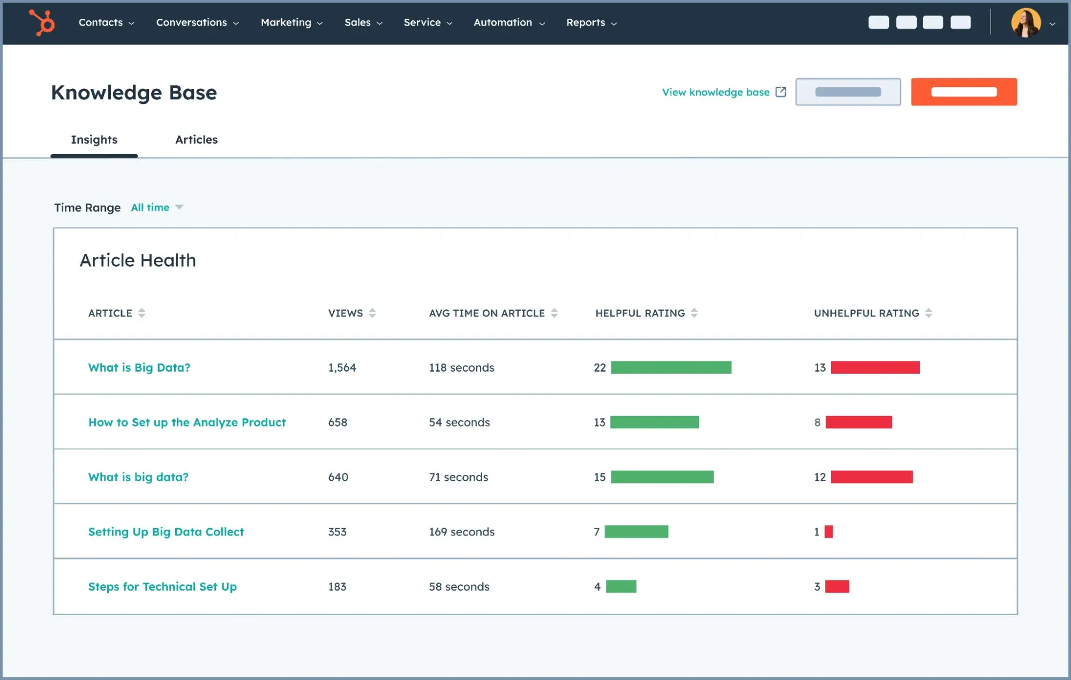Open the user profile avatar menu

[x=1026, y=22]
